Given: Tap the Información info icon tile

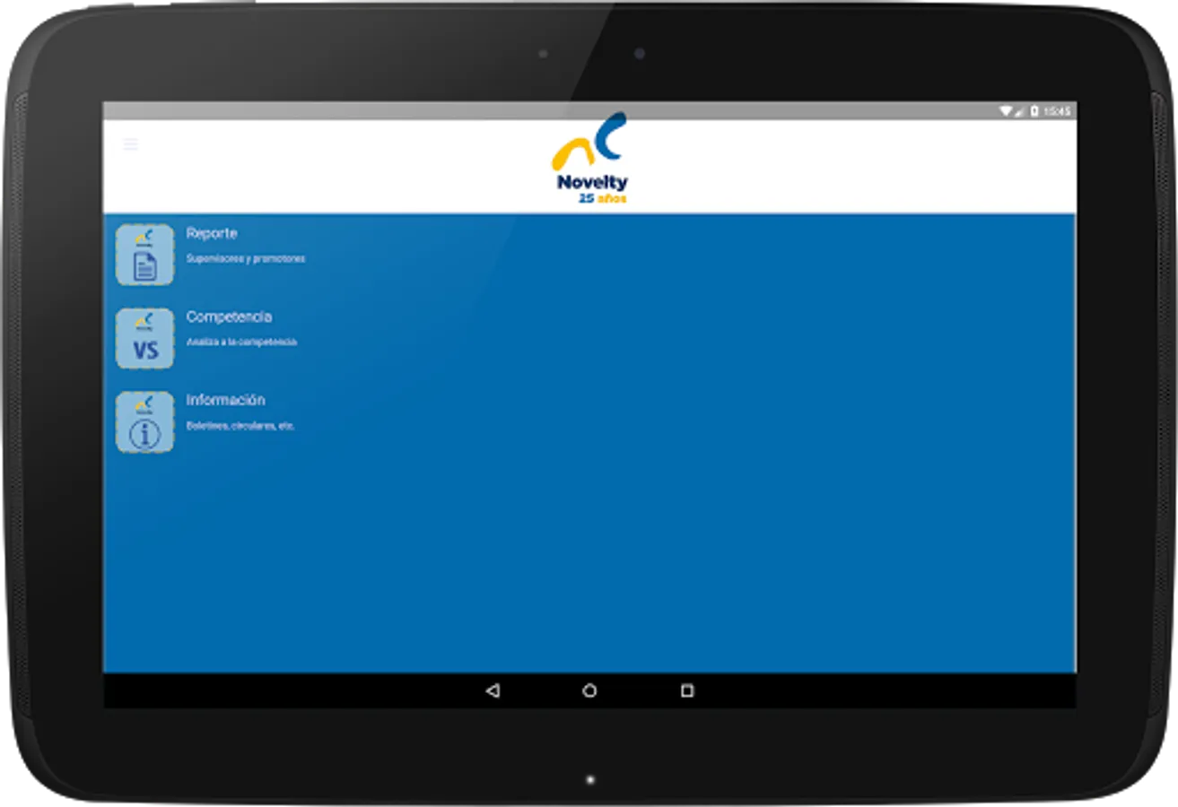Looking at the screenshot, I should tap(144, 421).
